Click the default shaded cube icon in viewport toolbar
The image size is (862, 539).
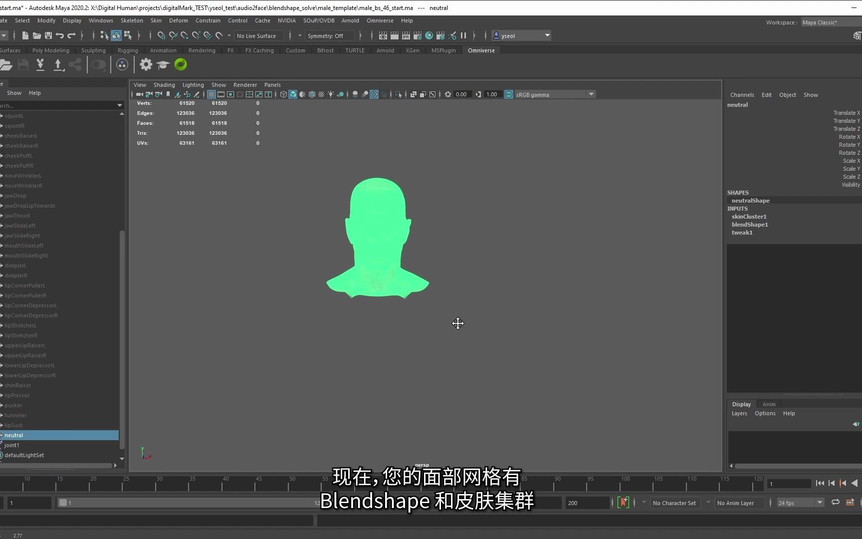tap(293, 94)
